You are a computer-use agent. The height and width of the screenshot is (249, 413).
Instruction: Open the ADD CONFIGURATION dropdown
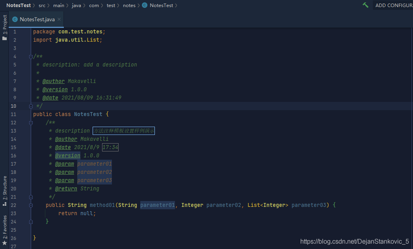pos(394,5)
